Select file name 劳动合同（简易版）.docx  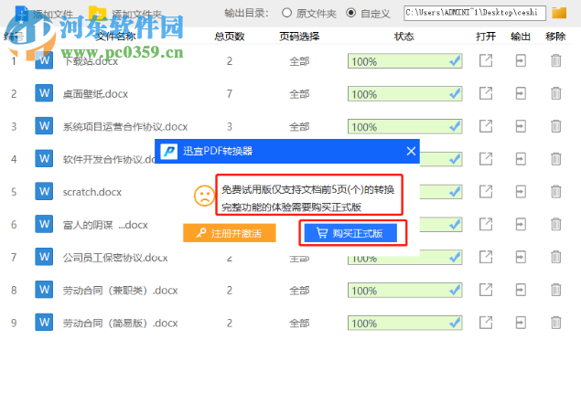[x=120, y=323]
